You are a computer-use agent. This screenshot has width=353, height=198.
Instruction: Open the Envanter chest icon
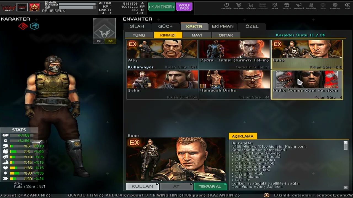click(x=263, y=6)
